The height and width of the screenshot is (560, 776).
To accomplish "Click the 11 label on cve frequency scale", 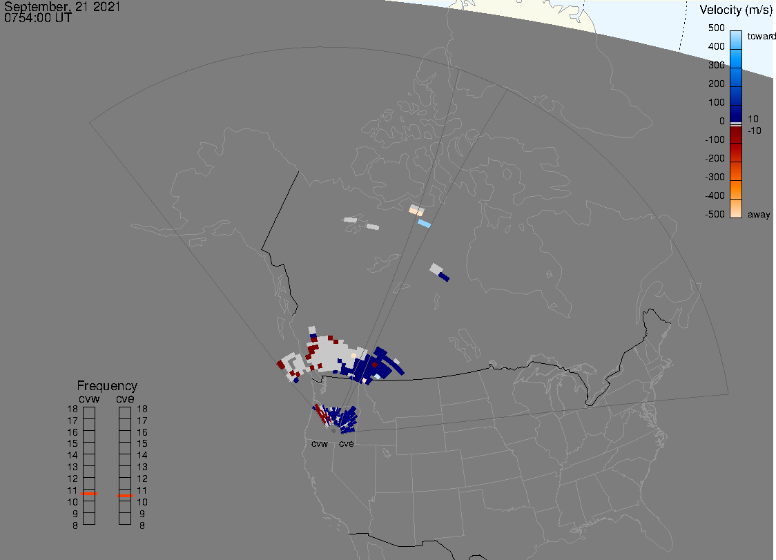I will tap(142, 491).
